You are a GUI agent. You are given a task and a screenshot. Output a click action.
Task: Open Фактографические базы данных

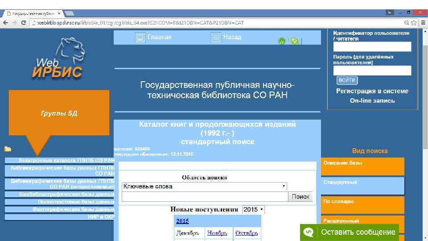59,209
